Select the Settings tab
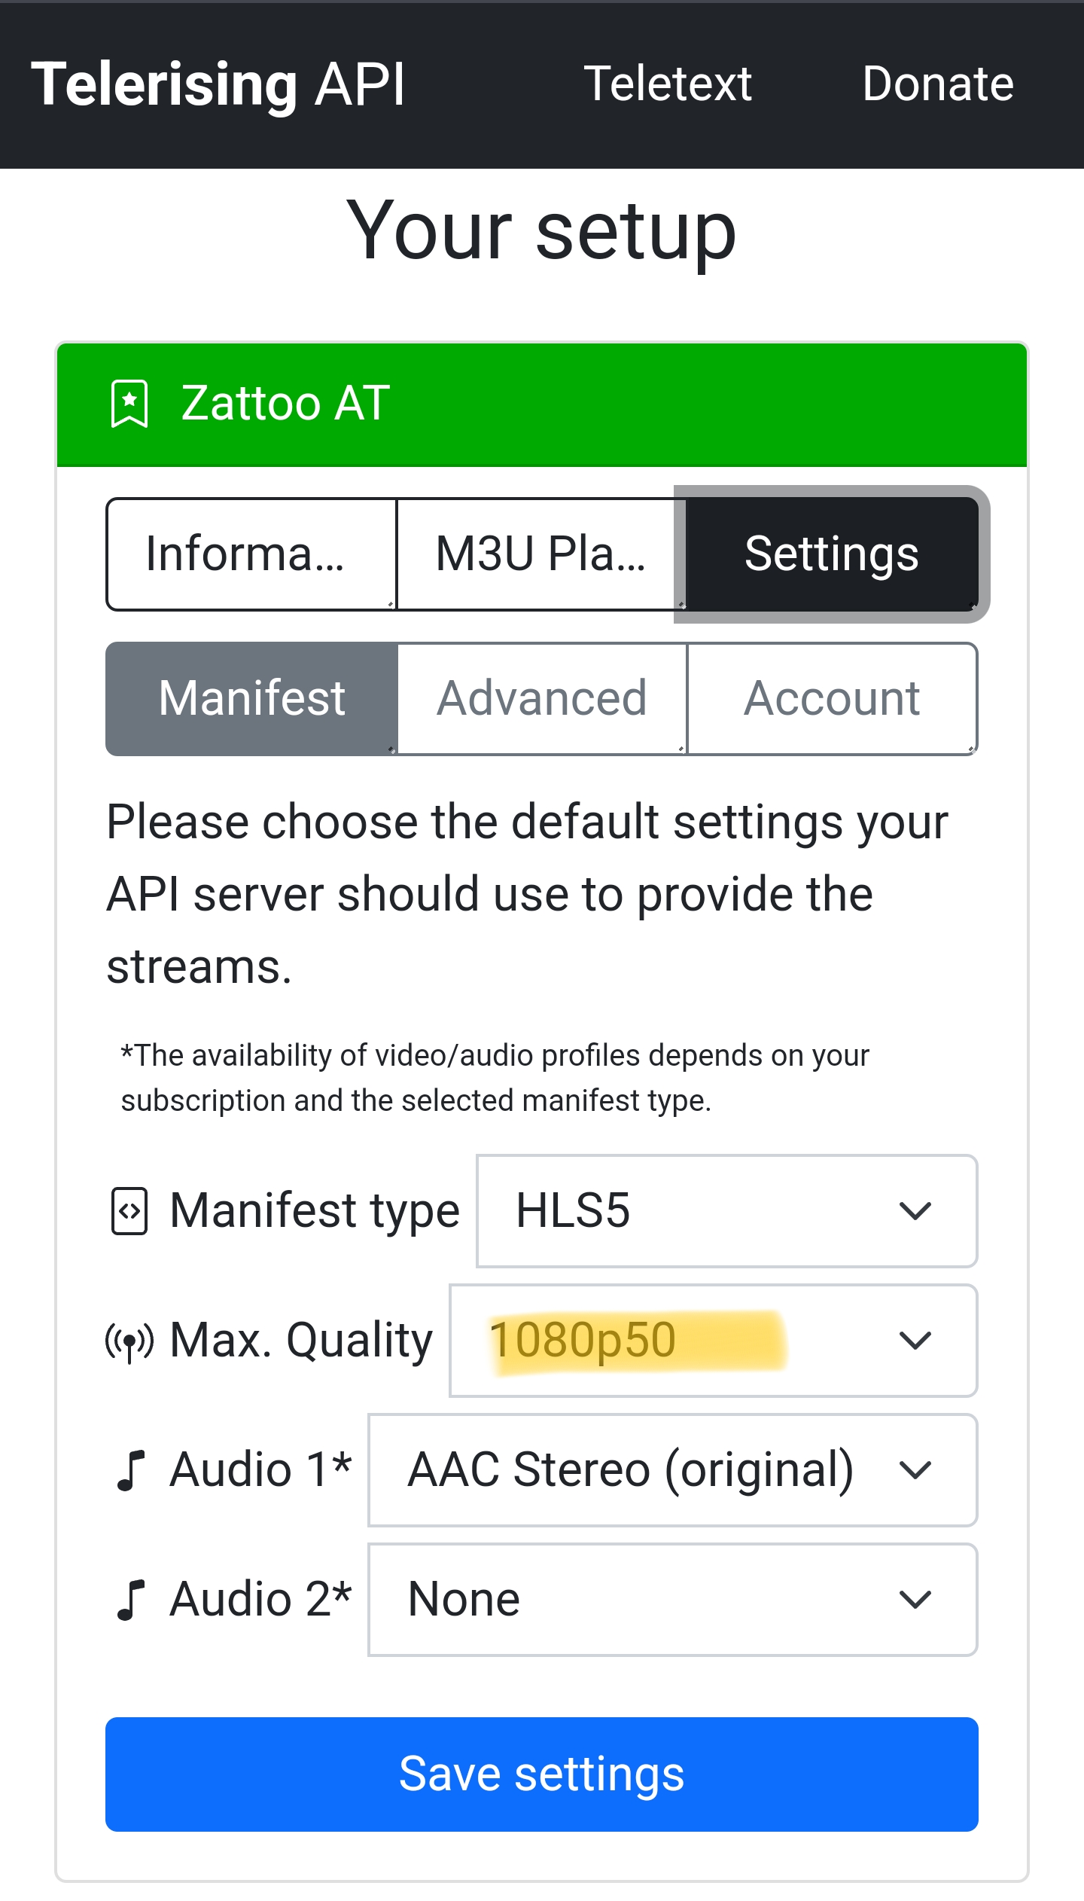This screenshot has width=1084, height=1901. (x=832, y=554)
